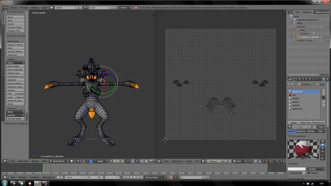Click the Seleccionar material button

point(306,122)
